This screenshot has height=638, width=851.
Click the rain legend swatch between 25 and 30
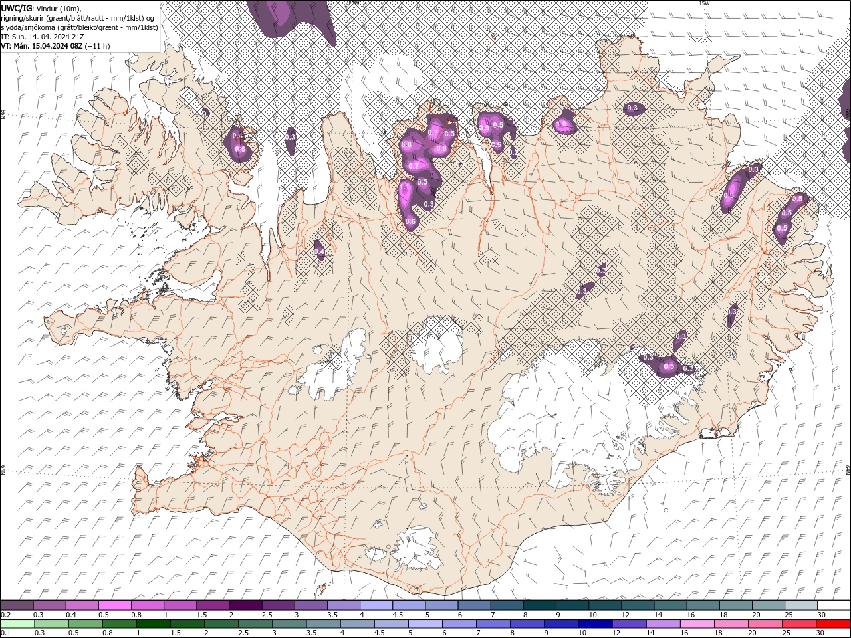(798, 624)
